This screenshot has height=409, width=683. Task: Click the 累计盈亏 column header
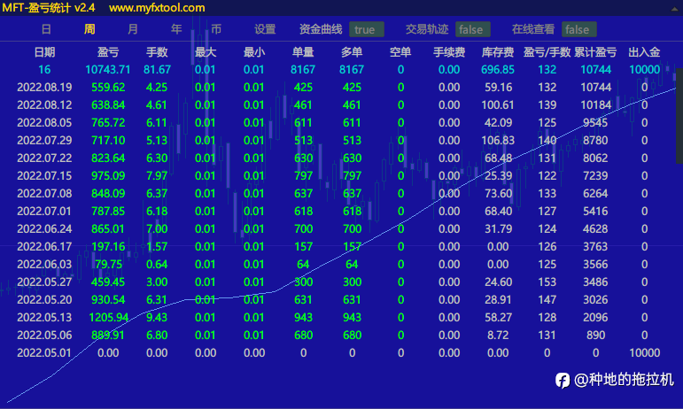pyautogui.click(x=595, y=52)
